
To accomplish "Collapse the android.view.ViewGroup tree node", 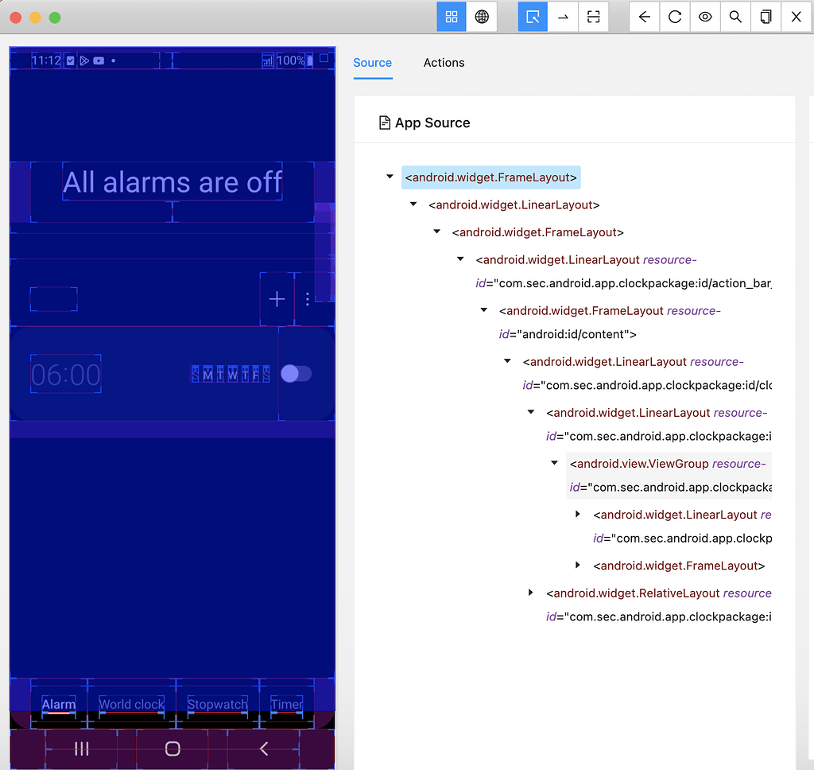I will [554, 462].
